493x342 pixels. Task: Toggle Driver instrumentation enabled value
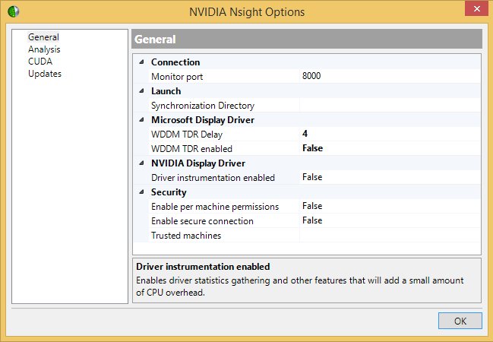pyautogui.click(x=389, y=178)
